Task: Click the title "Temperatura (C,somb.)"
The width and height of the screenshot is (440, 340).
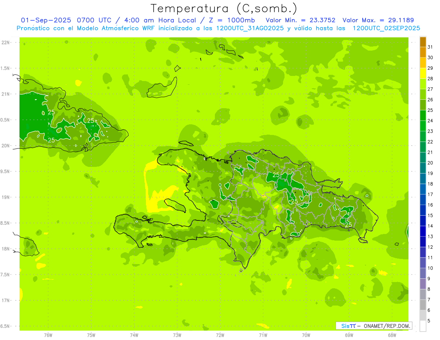Action: [x=224, y=8]
